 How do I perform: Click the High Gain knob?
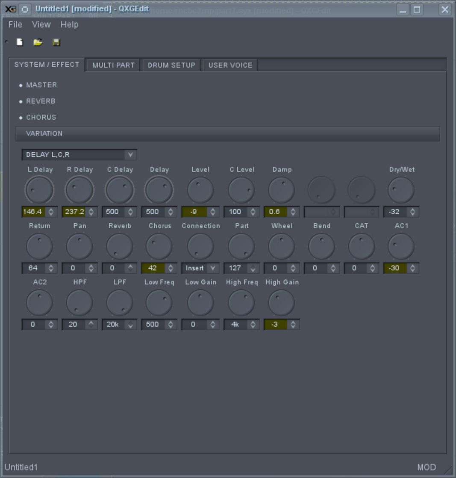pyautogui.click(x=281, y=303)
